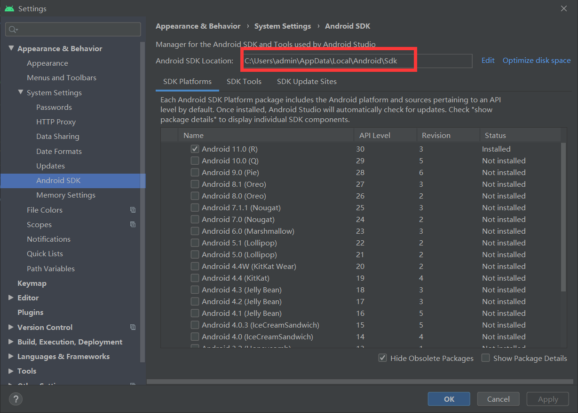Enable Show Package Details checkbox
The height and width of the screenshot is (413, 578).
click(x=486, y=358)
